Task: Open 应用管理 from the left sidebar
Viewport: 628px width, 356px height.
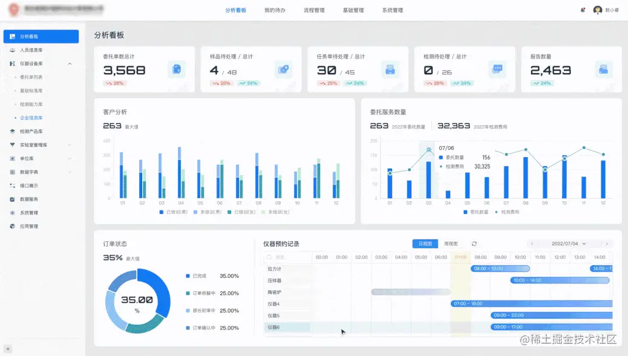Action: coord(31,226)
